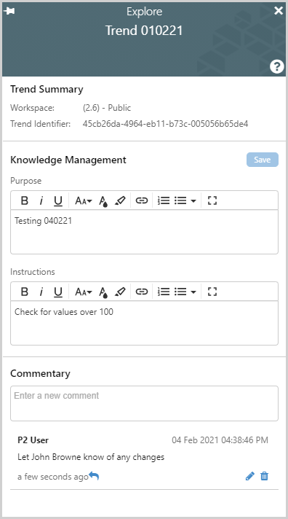Reply to P2 User's comment
The height and width of the screenshot is (519, 288).
pyautogui.click(x=94, y=476)
